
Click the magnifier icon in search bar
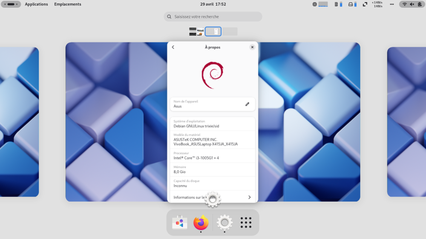(x=169, y=17)
